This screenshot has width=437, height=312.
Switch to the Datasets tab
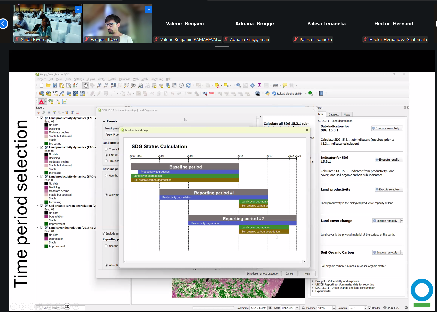coord(333,115)
